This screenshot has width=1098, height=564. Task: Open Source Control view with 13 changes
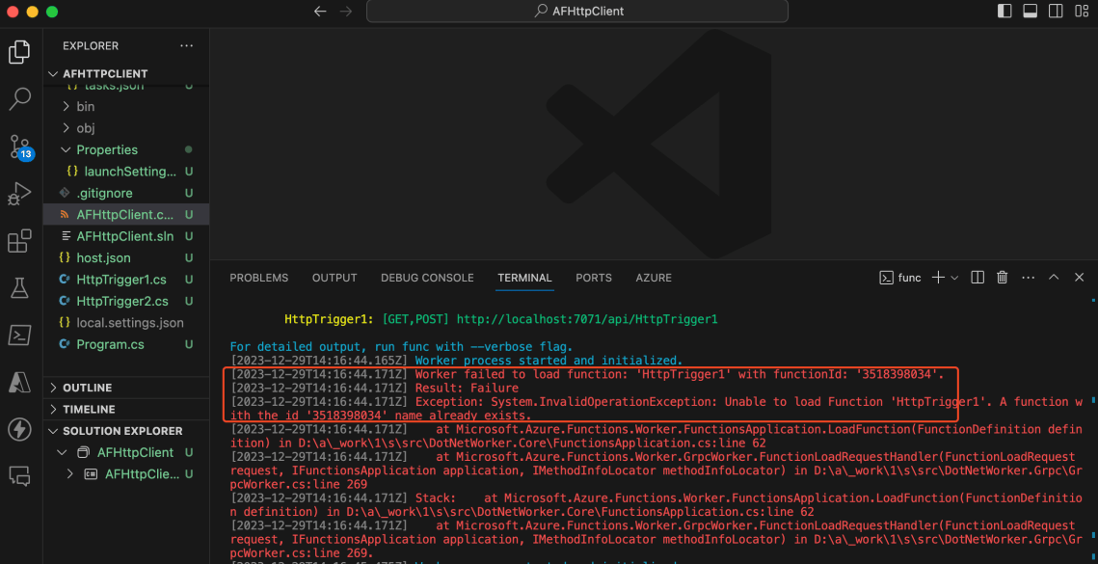(19, 147)
